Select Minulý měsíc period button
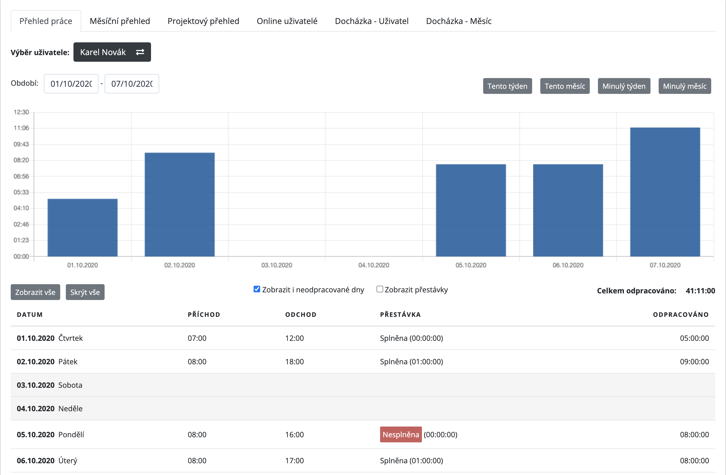726x475 pixels. tap(684, 86)
